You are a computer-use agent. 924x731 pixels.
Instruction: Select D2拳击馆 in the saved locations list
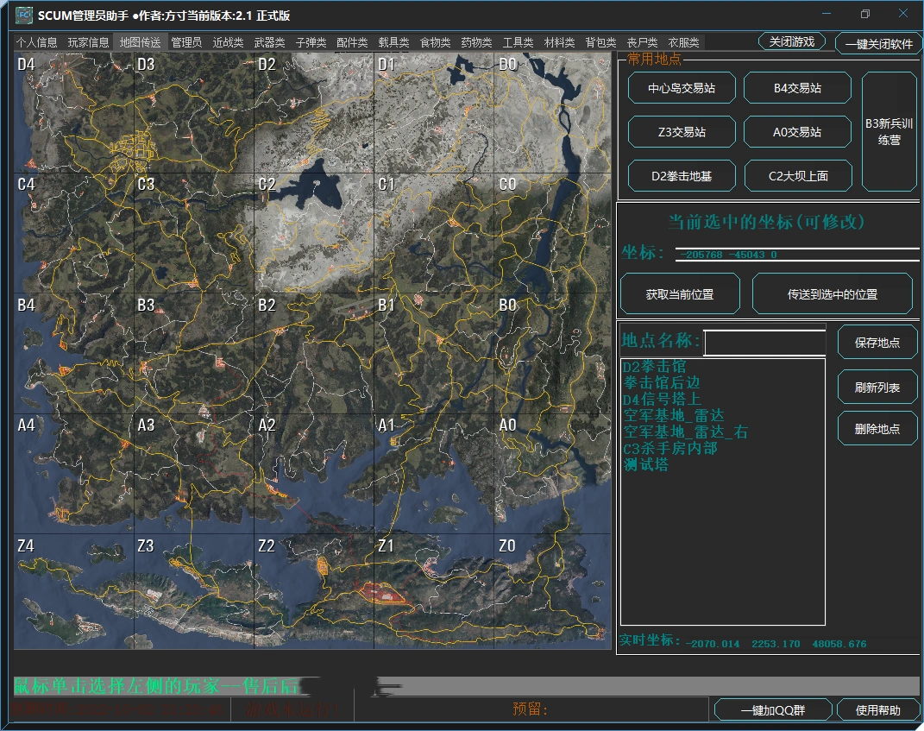tap(654, 367)
